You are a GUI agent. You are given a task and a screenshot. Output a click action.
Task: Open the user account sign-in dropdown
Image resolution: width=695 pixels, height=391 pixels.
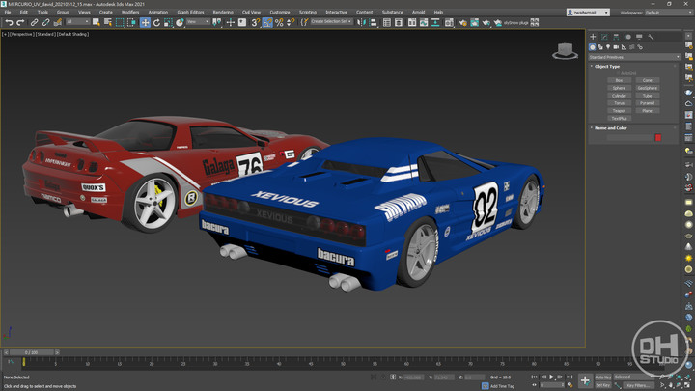coord(588,13)
